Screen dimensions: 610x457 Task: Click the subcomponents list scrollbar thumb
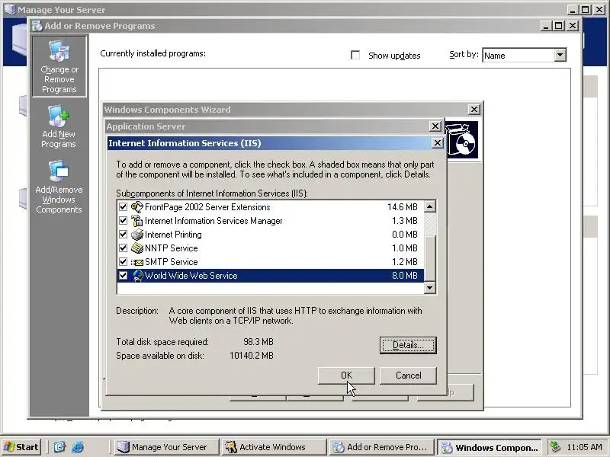429,257
